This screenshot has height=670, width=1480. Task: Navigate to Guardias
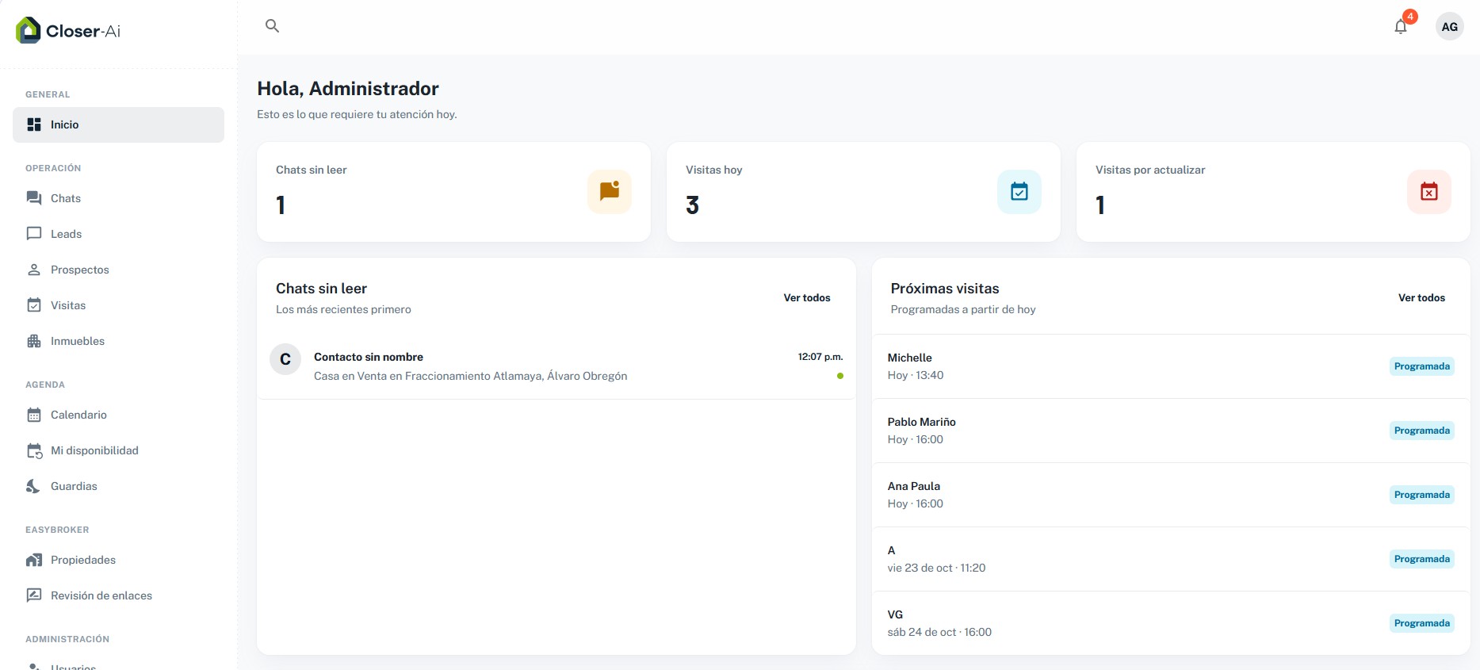(118, 486)
